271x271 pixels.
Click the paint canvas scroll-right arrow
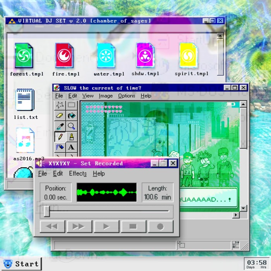(x=236, y=215)
